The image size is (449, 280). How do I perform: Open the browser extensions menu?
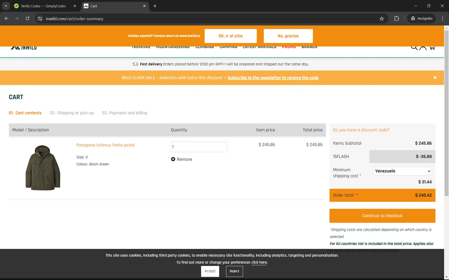397,19
